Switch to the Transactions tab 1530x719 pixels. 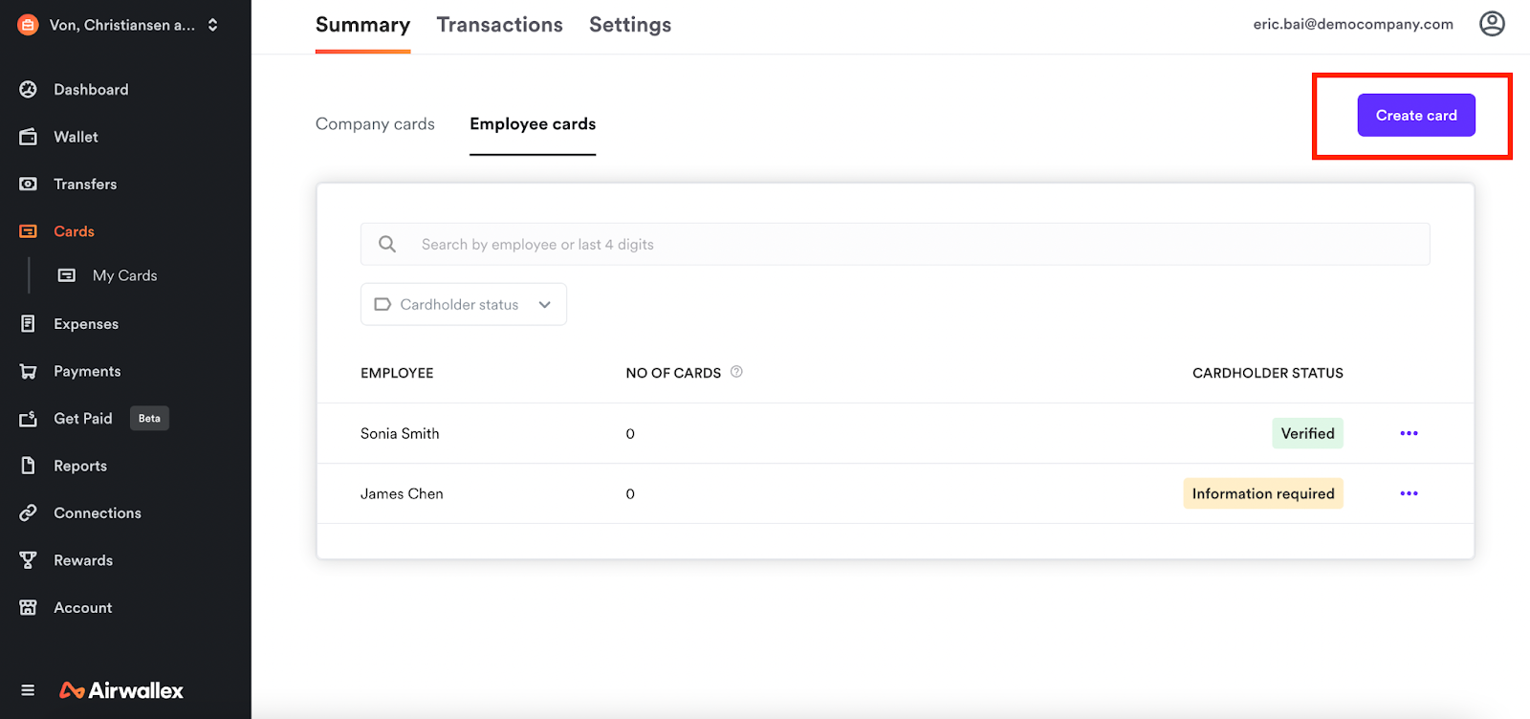[x=499, y=25]
